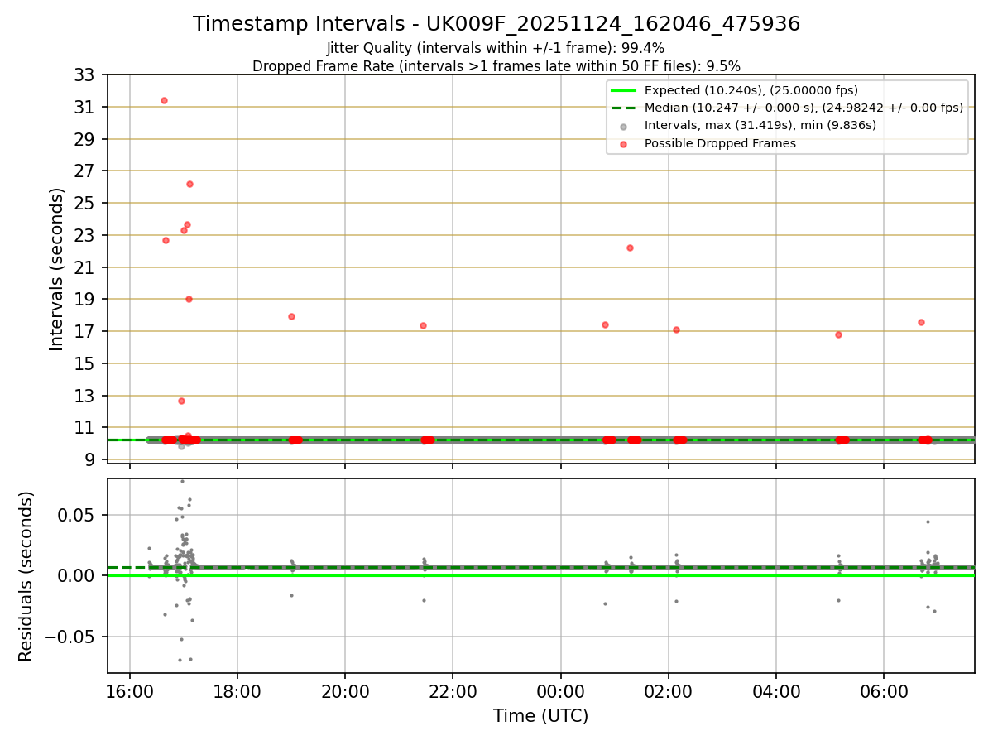Click the gray Intervals legend marker
This screenshot has height=745, width=993.
click(624, 126)
